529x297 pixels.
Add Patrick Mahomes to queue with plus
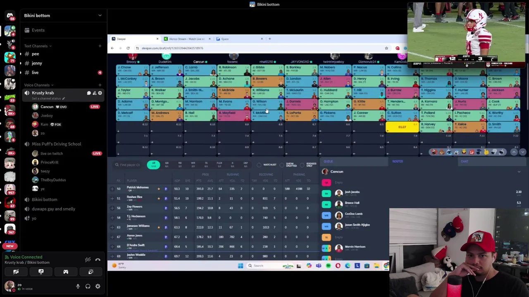[112, 189]
